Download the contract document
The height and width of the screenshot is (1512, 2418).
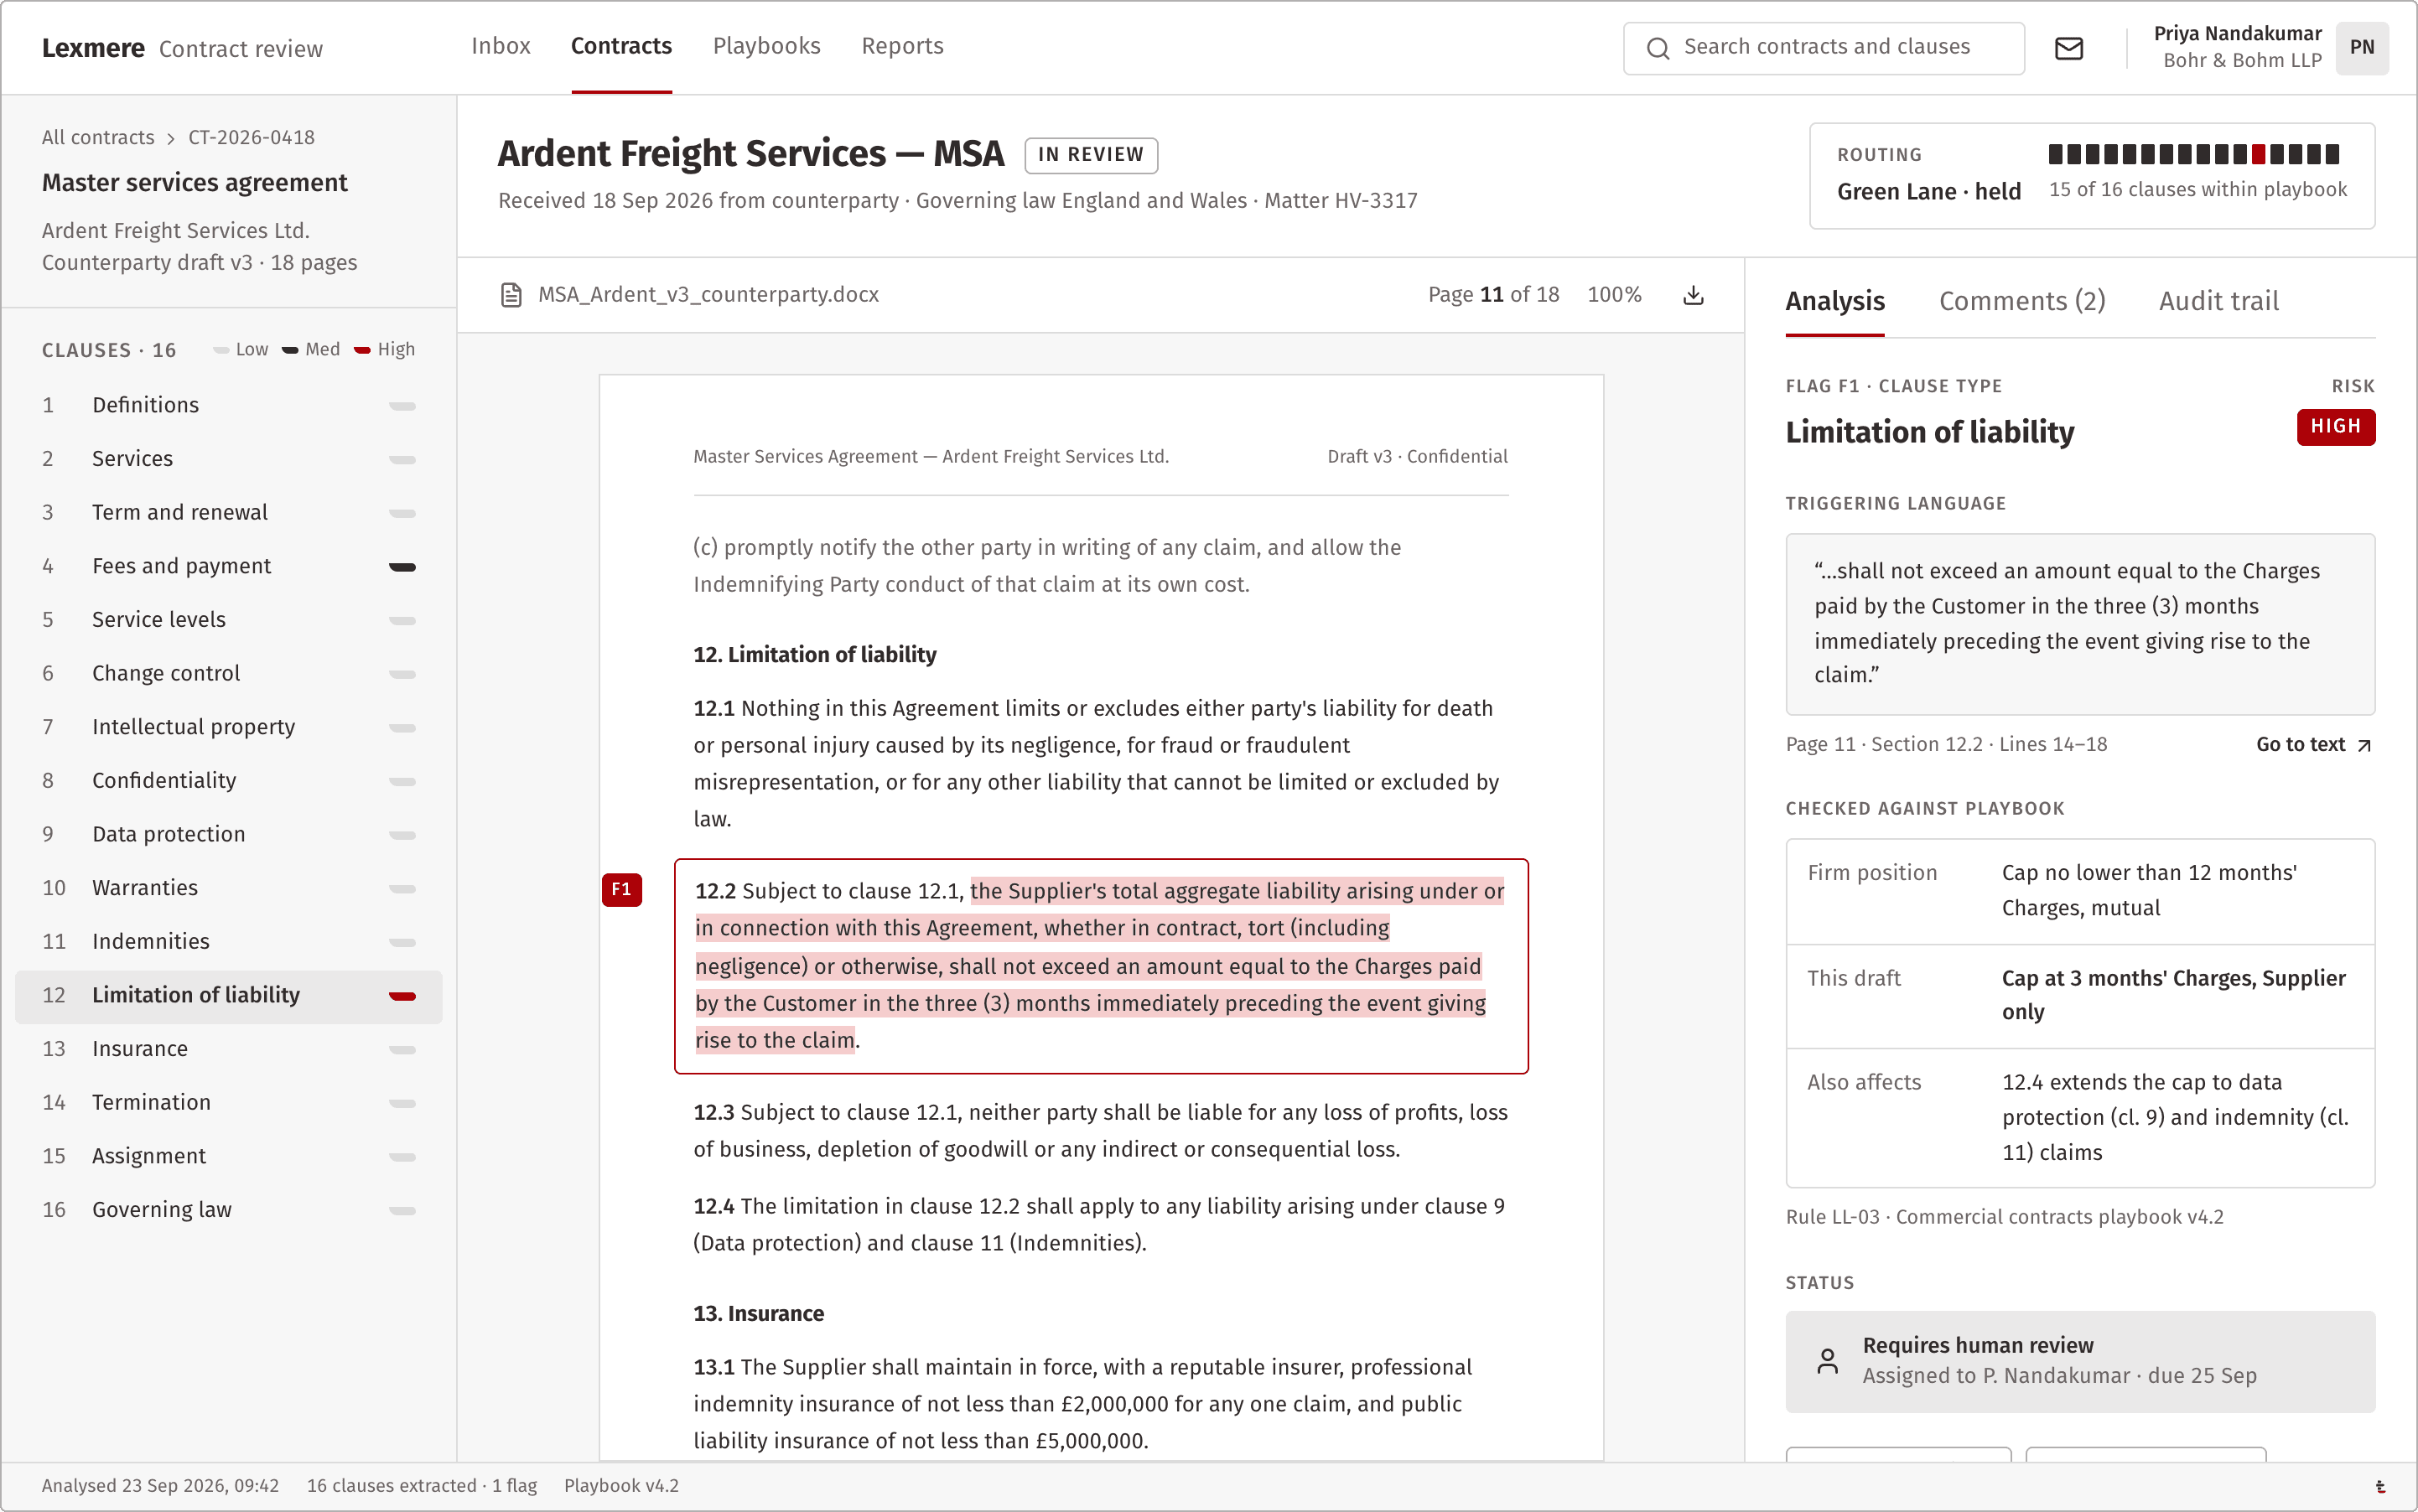click(x=1693, y=295)
